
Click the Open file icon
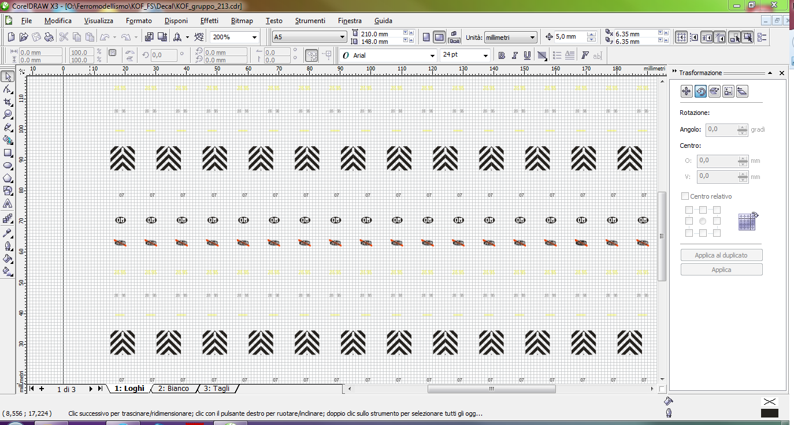23,37
